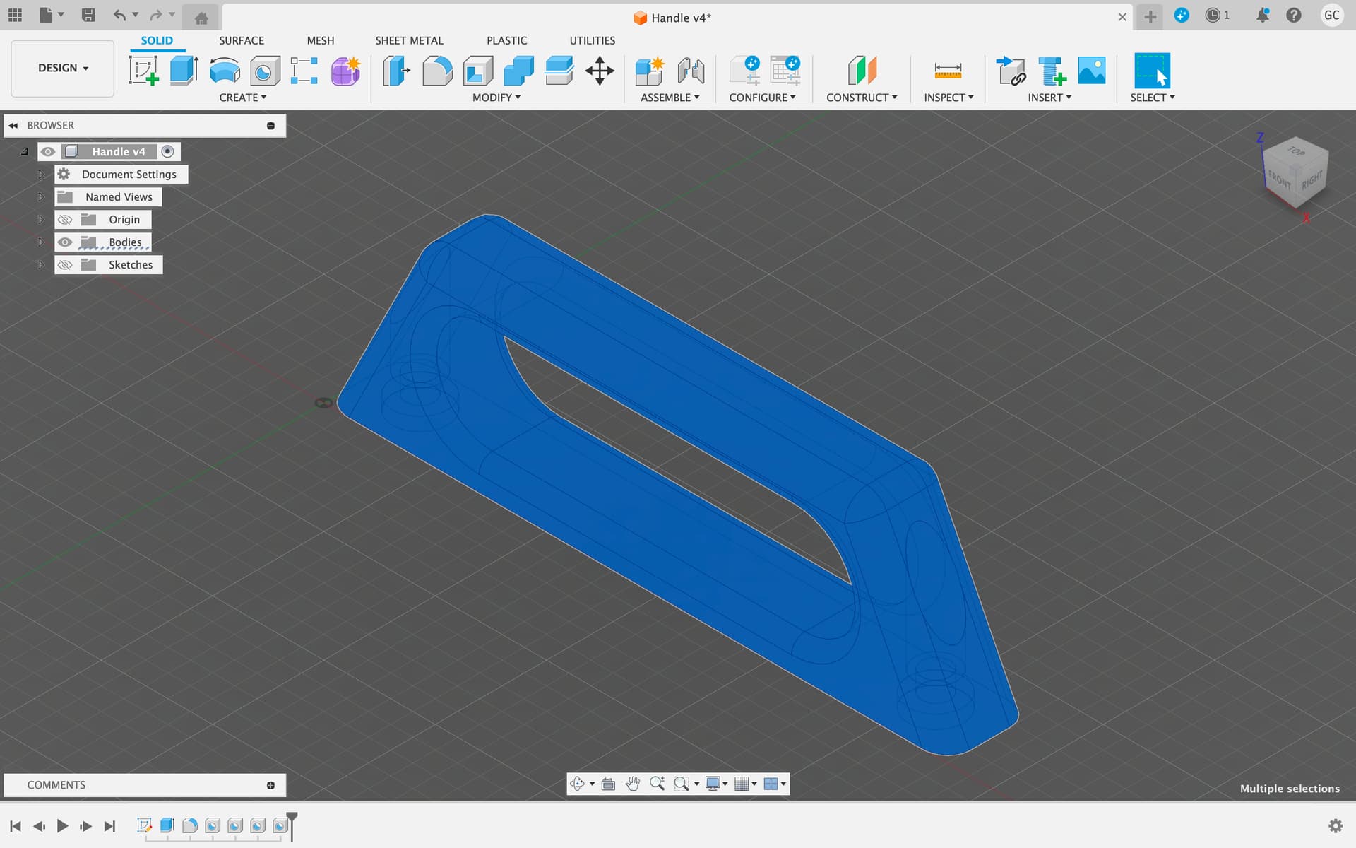The width and height of the screenshot is (1356, 848).
Task: Open the DESIGN workspace dropdown
Action: coord(63,69)
